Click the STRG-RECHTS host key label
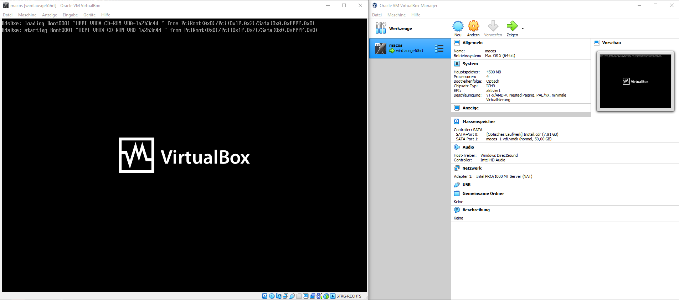The image size is (679, 300). [349, 296]
